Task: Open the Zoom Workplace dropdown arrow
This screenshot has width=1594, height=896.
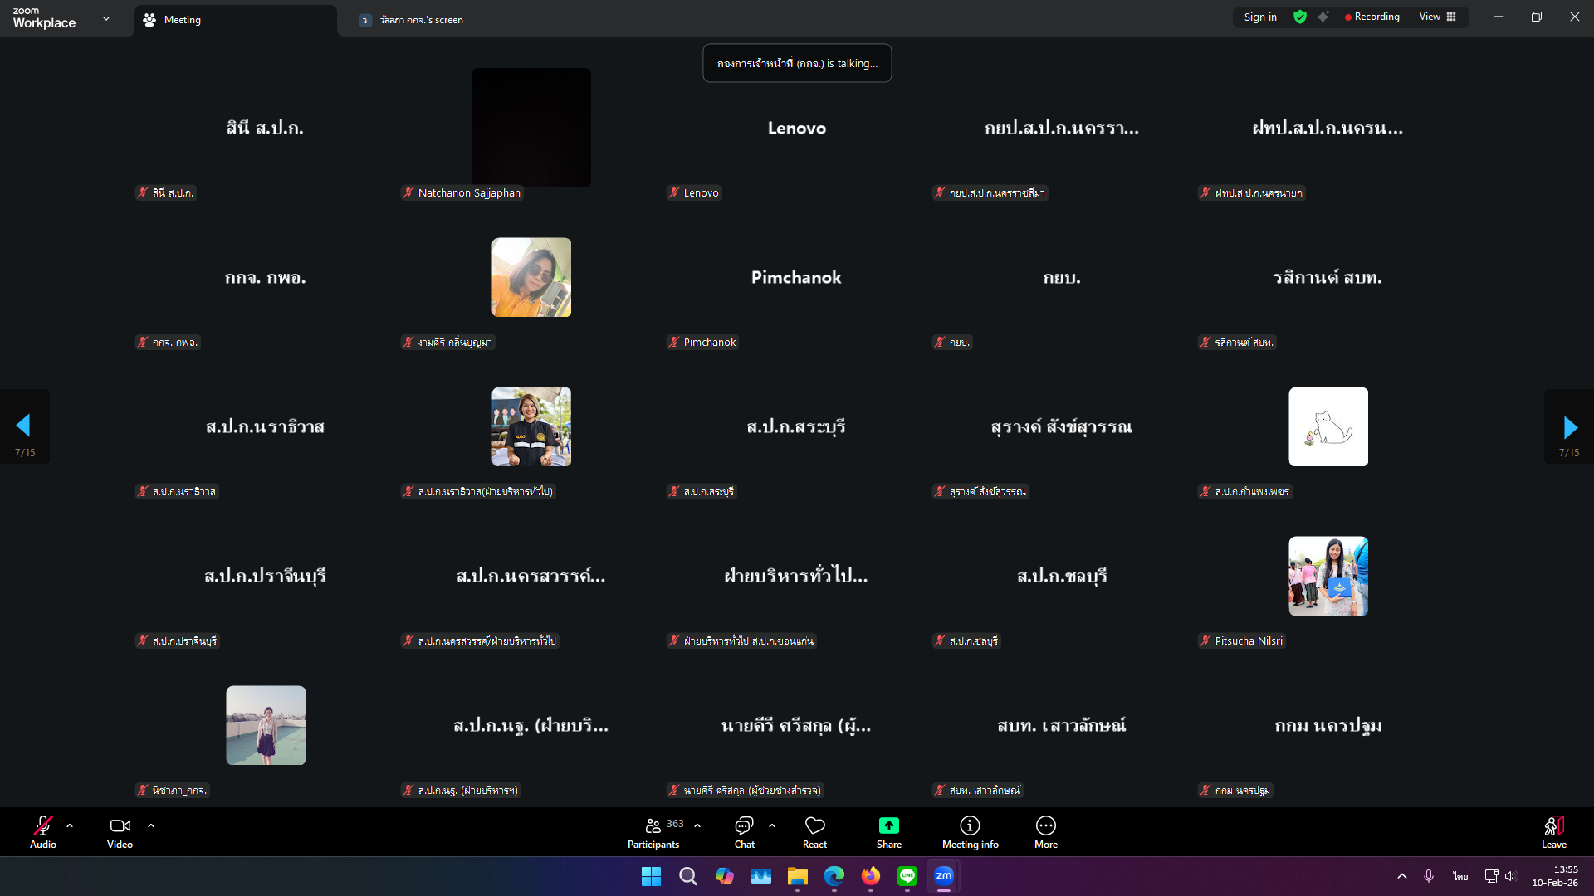Action: pos(106,18)
